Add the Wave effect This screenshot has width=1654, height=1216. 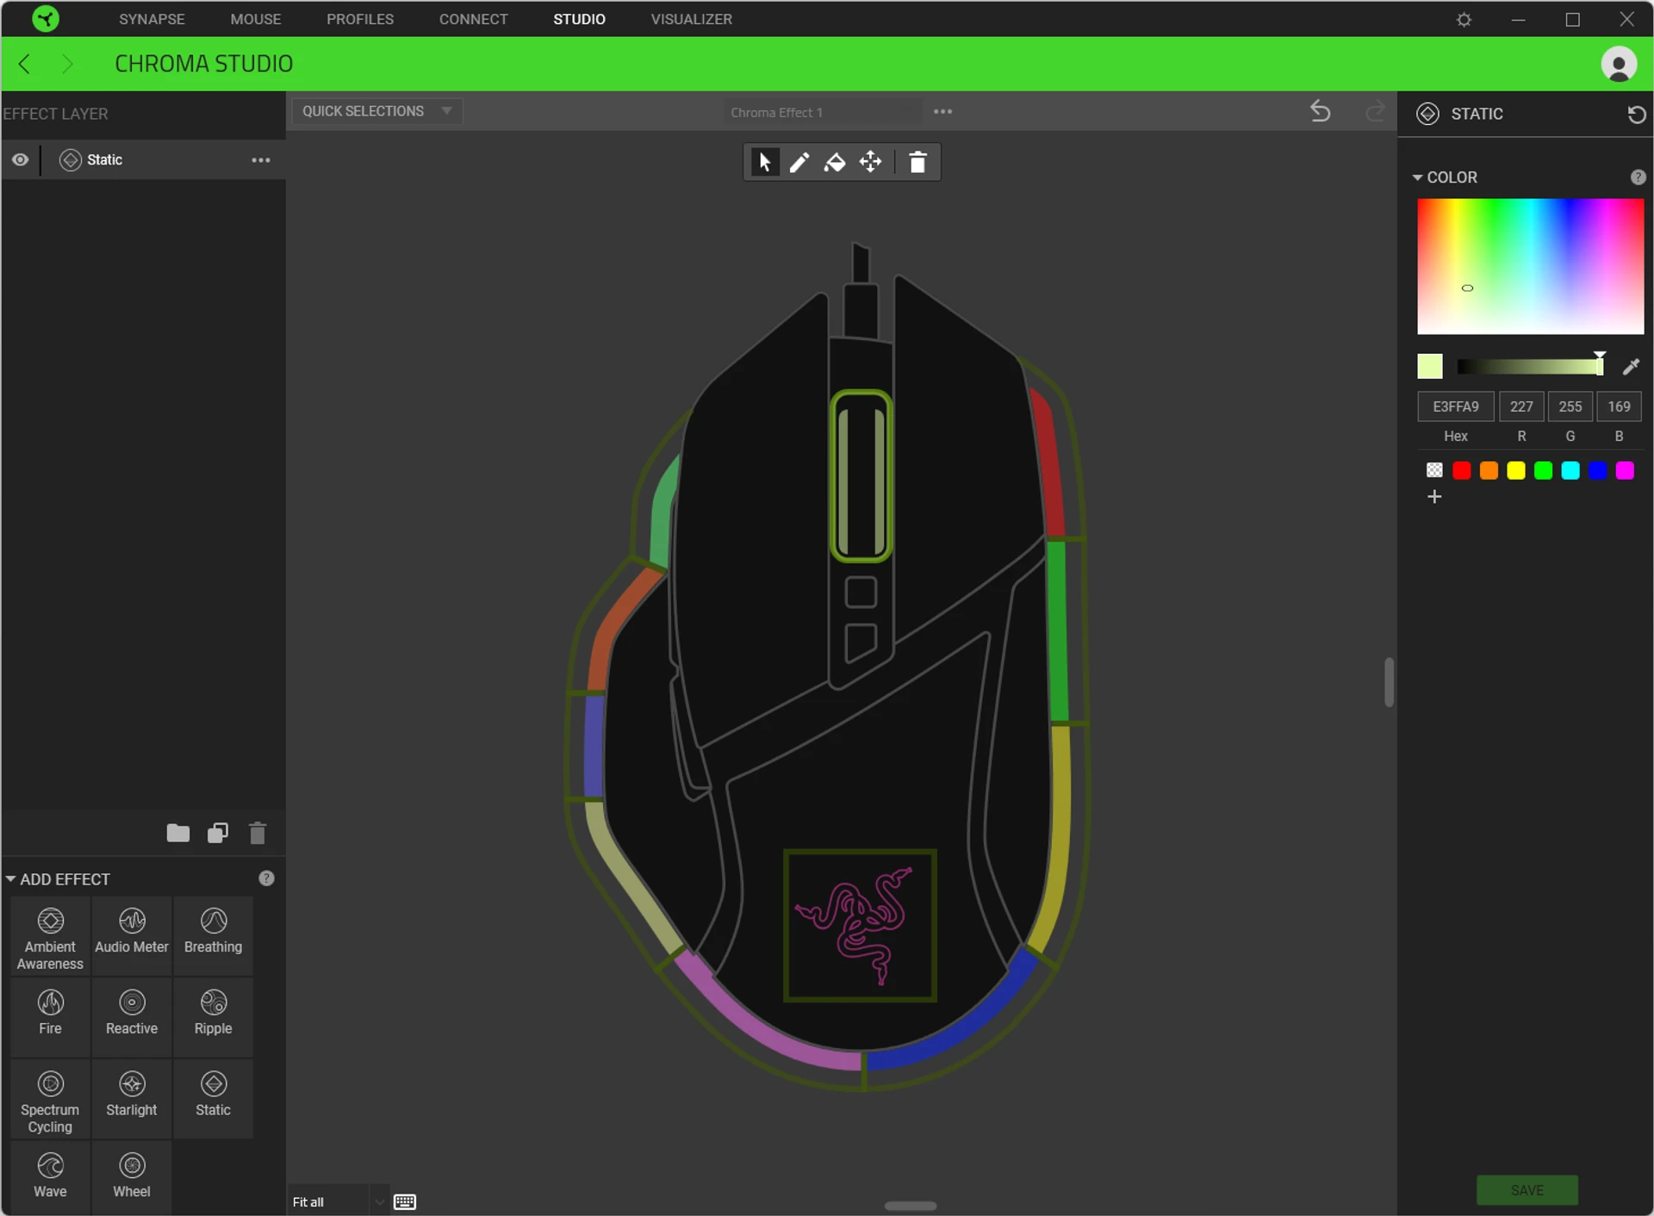(x=50, y=1178)
